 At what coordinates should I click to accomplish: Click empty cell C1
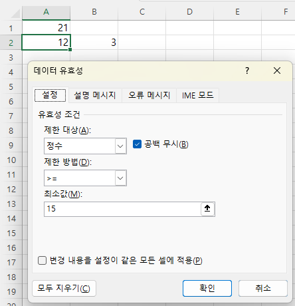tap(142, 28)
